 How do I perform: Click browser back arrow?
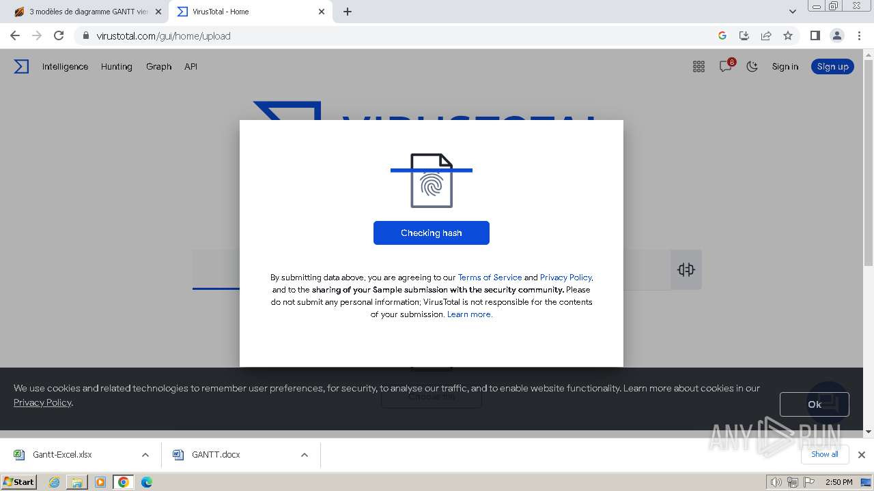point(15,35)
